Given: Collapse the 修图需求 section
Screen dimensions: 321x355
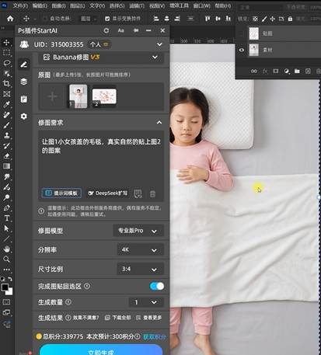Looking at the screenshot, I should (159, 123).
